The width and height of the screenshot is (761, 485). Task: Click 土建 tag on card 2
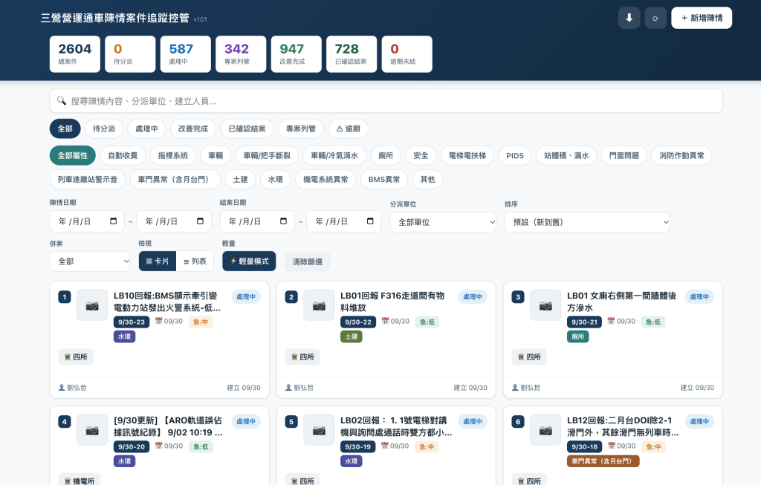tap(352, 336)
